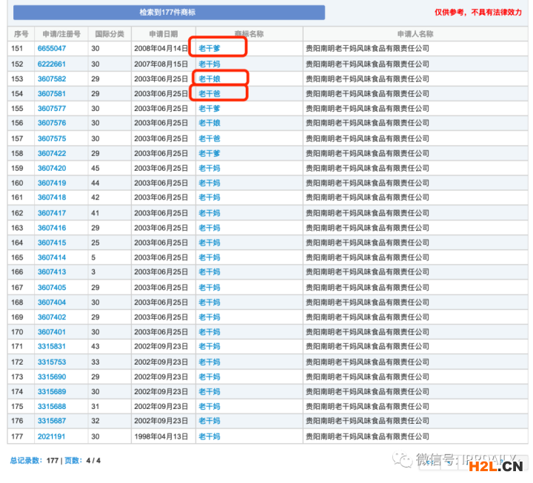Open trademark name in row 159
The width and height of the screenshot is (533, 483).
tap(209, 169)
